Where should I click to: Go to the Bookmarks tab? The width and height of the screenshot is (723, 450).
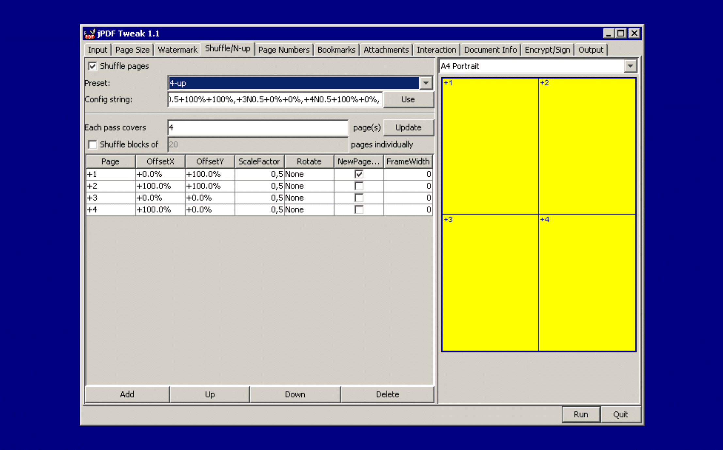(x=336, y=50)
